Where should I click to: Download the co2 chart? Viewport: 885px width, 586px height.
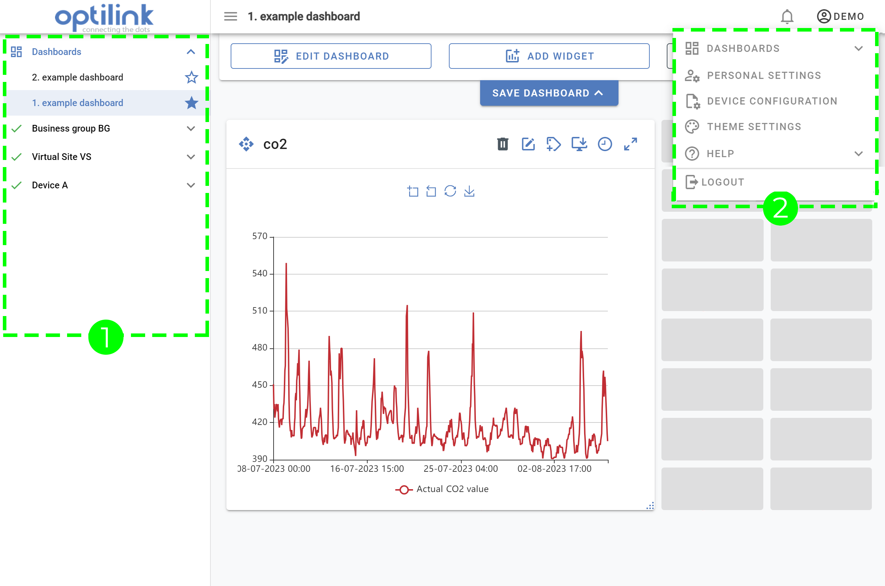pyautogui.click(x=469, y=191)
